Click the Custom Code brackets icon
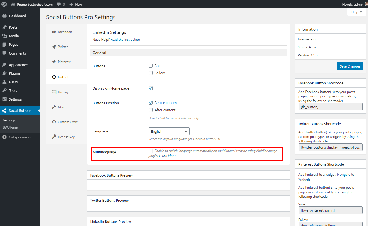This screenshot has height=226, width=368. [54, 122]
